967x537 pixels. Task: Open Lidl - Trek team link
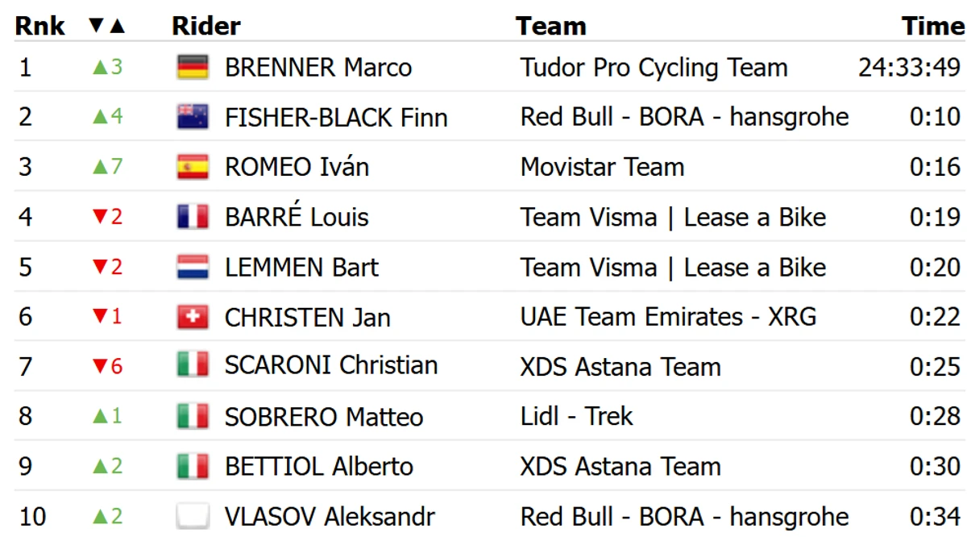point(577,416)
